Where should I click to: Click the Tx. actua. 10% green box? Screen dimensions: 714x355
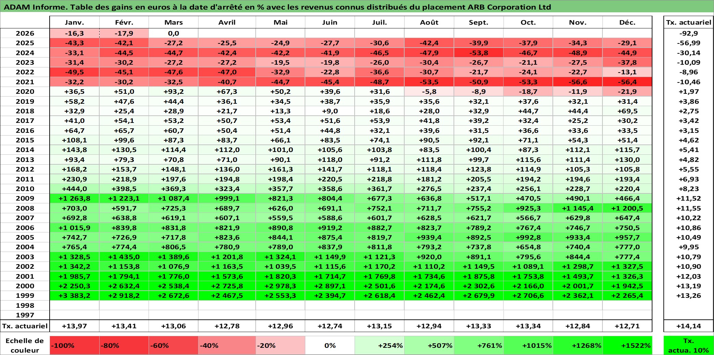tap(689, 345)
